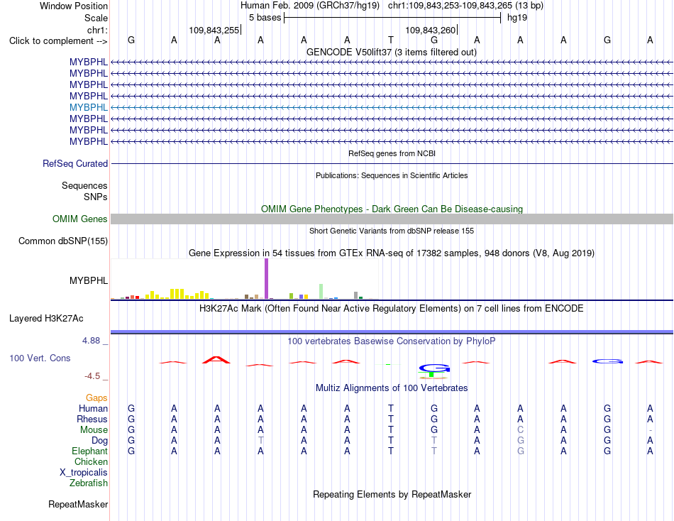Click the Mouse alignment row label
The width and height of the screenshot is (674, 521).
94,430
